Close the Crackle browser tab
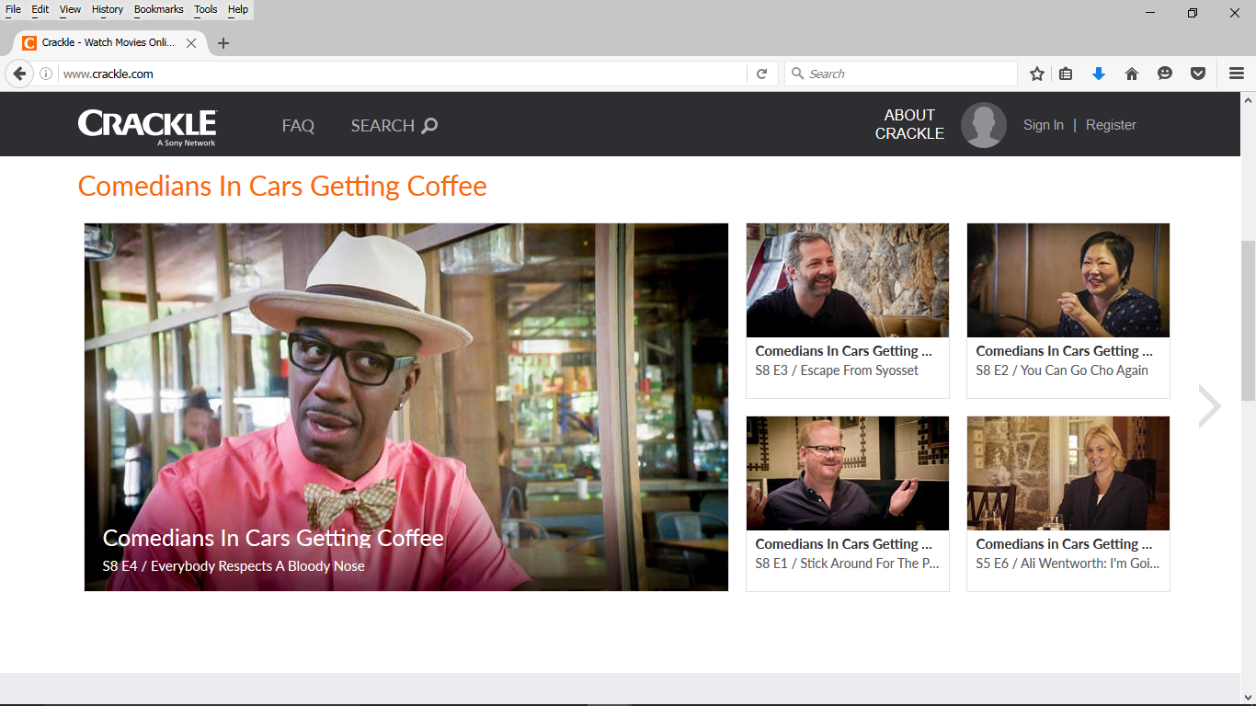 (191, 42)
